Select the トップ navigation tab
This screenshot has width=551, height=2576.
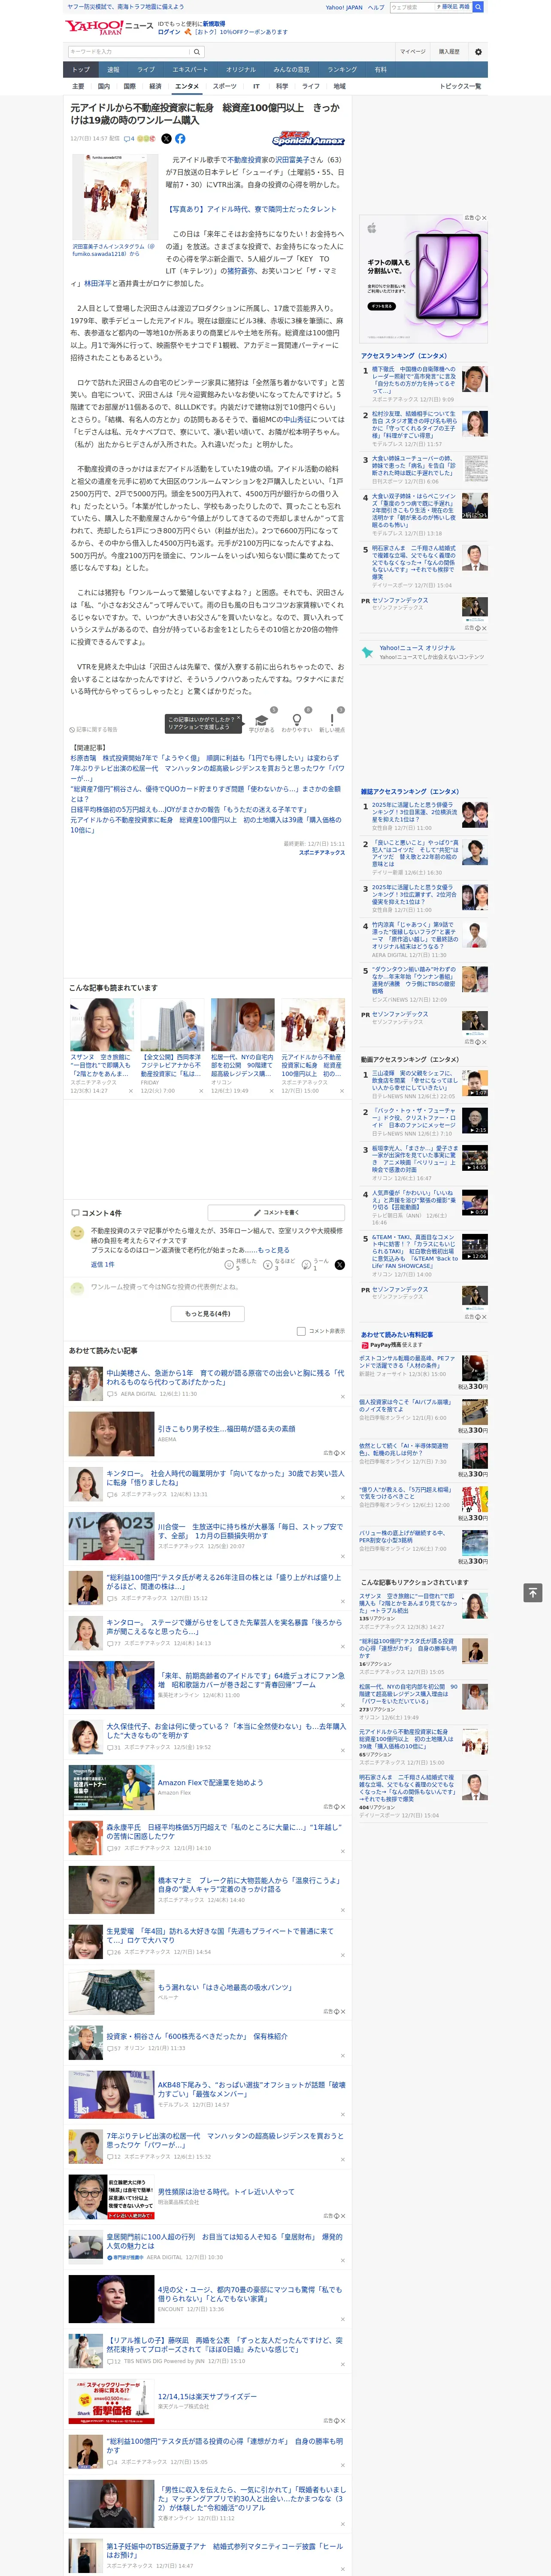(81, 70)
